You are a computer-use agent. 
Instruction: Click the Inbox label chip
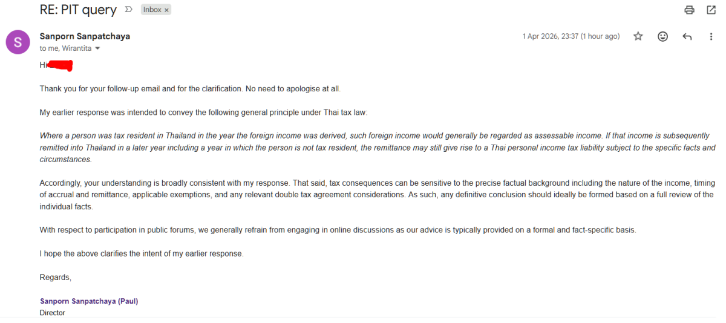pyautogui.click(x=156, y=10)
